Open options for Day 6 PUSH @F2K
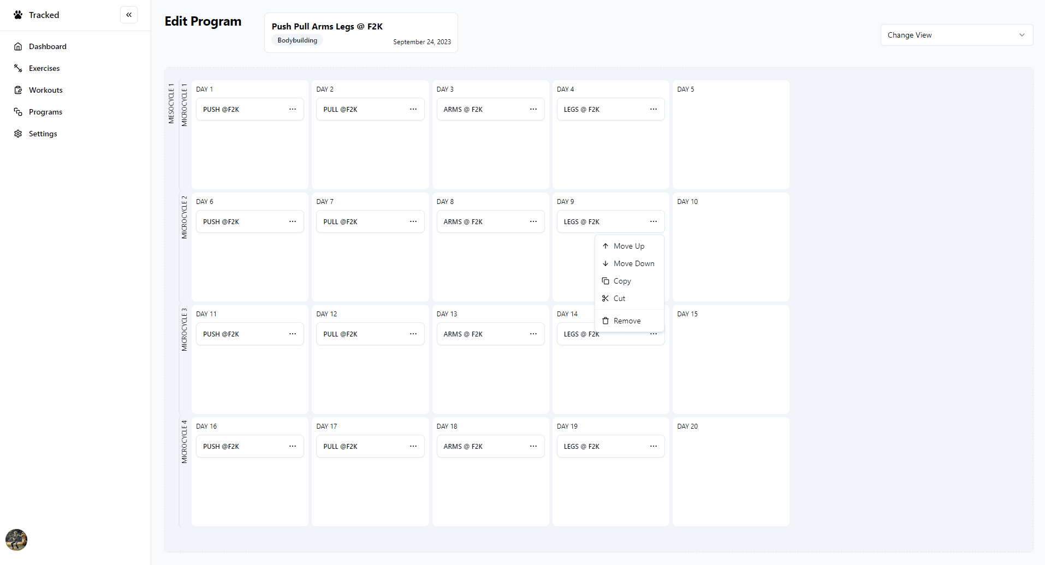Image resolution: width=1045 pixels, height=565 pixels. click(x=293, y=221)
